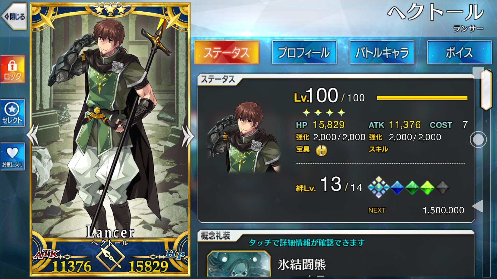
Task: Show previous servant with left arrow
Action: click(x=33, y=135)
